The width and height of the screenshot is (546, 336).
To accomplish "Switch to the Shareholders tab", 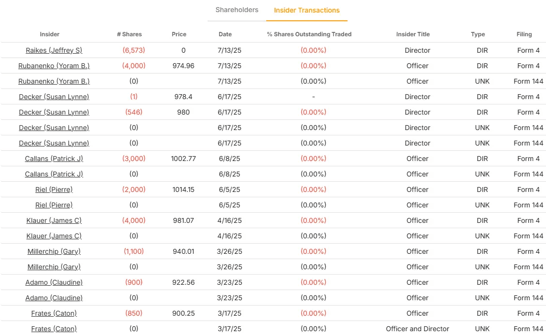I will point(237,10).
